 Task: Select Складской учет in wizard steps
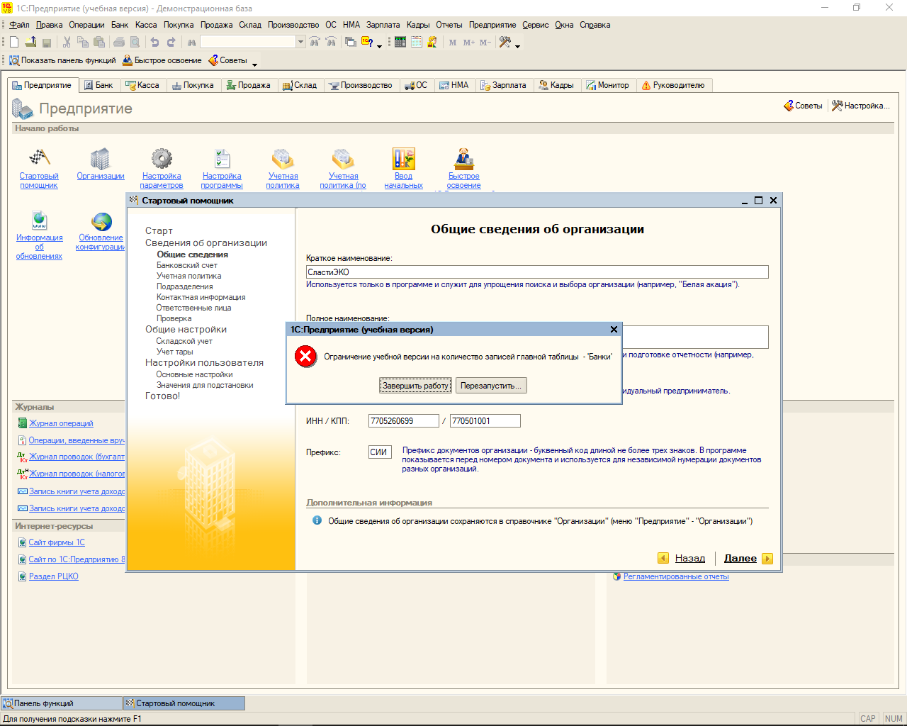(184, 341)
